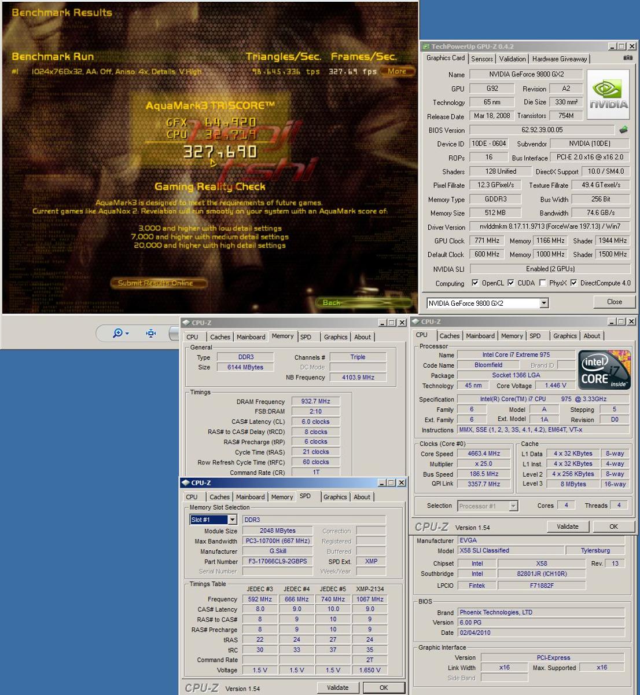This screenshot has height=695, width=640.
Task: Click the DRAM Frequency 932.7 MHz value
Action: coord(315,401)
